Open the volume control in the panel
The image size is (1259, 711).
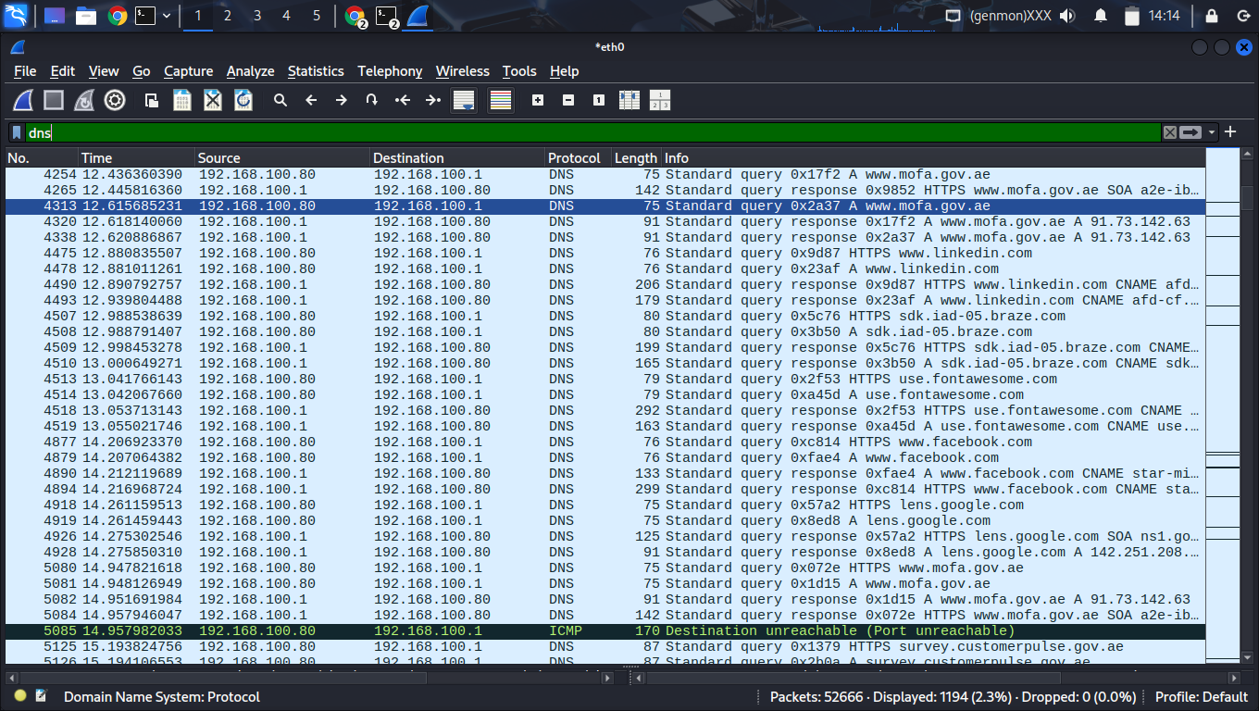1067,16
